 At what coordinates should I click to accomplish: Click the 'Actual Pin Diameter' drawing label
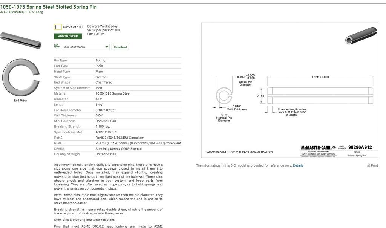coord(246,83)
